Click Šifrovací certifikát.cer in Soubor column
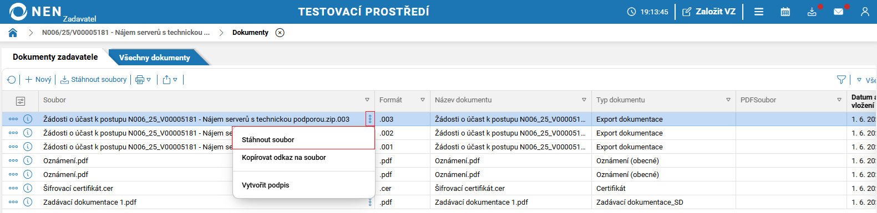The width and height of the screenshot is (877, 213). (x=78, y=188)
